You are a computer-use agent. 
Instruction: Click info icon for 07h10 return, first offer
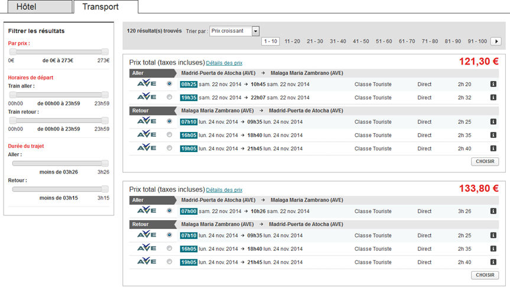click(493, 122)
